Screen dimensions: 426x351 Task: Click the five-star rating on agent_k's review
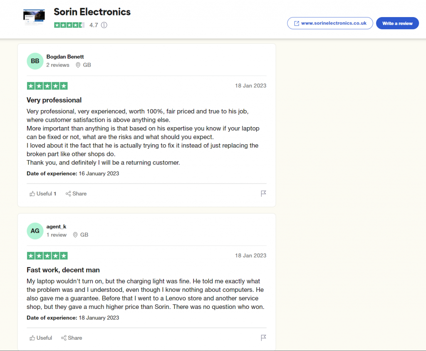point(47,256)
